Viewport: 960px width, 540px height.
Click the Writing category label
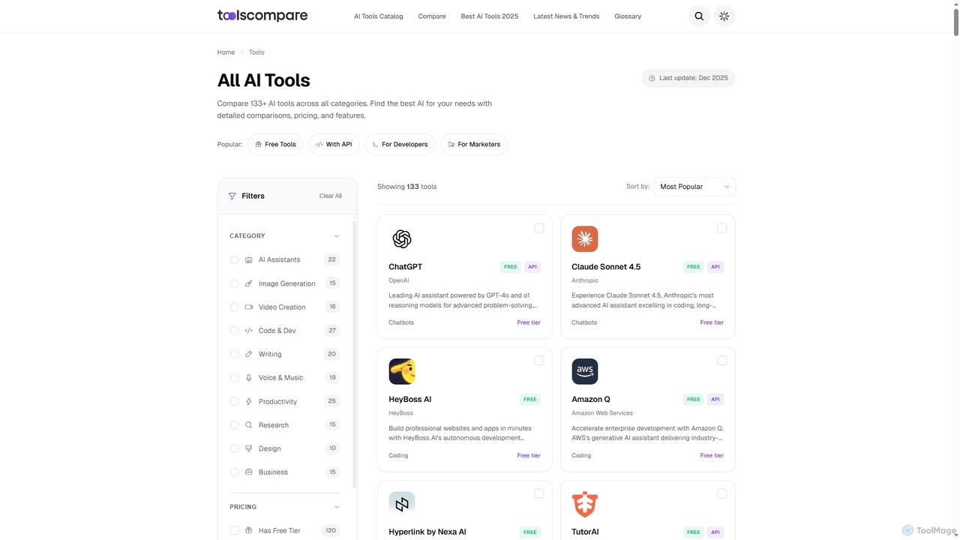[x=270, y=354]
